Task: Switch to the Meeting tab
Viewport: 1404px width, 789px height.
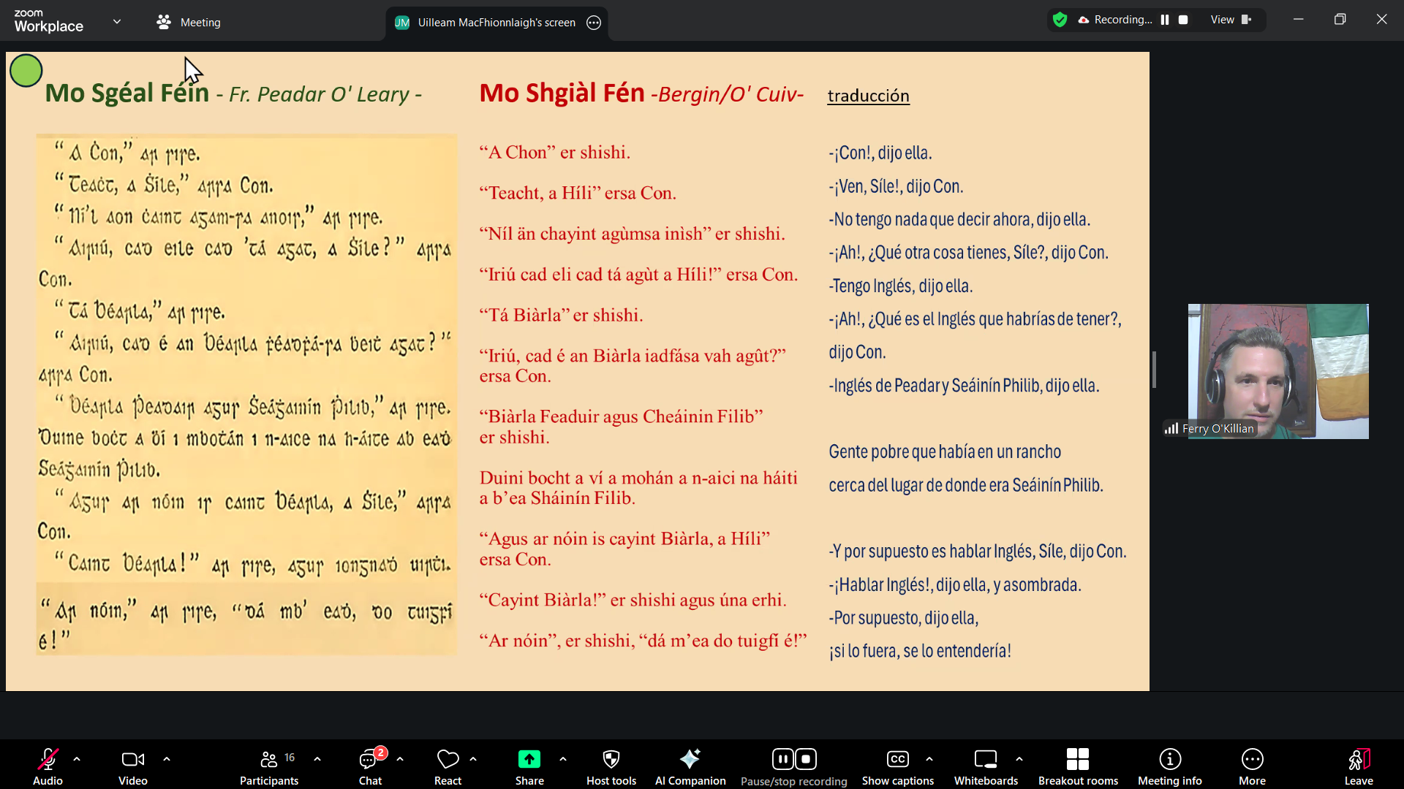Action: (189, 23)
